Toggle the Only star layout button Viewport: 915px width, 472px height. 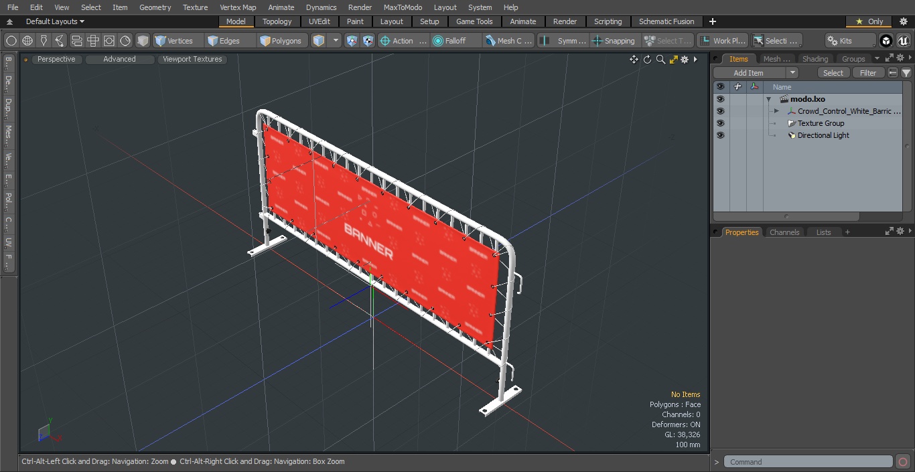[x=869, y=21]
